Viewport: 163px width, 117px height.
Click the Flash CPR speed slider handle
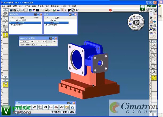(50, 44)
